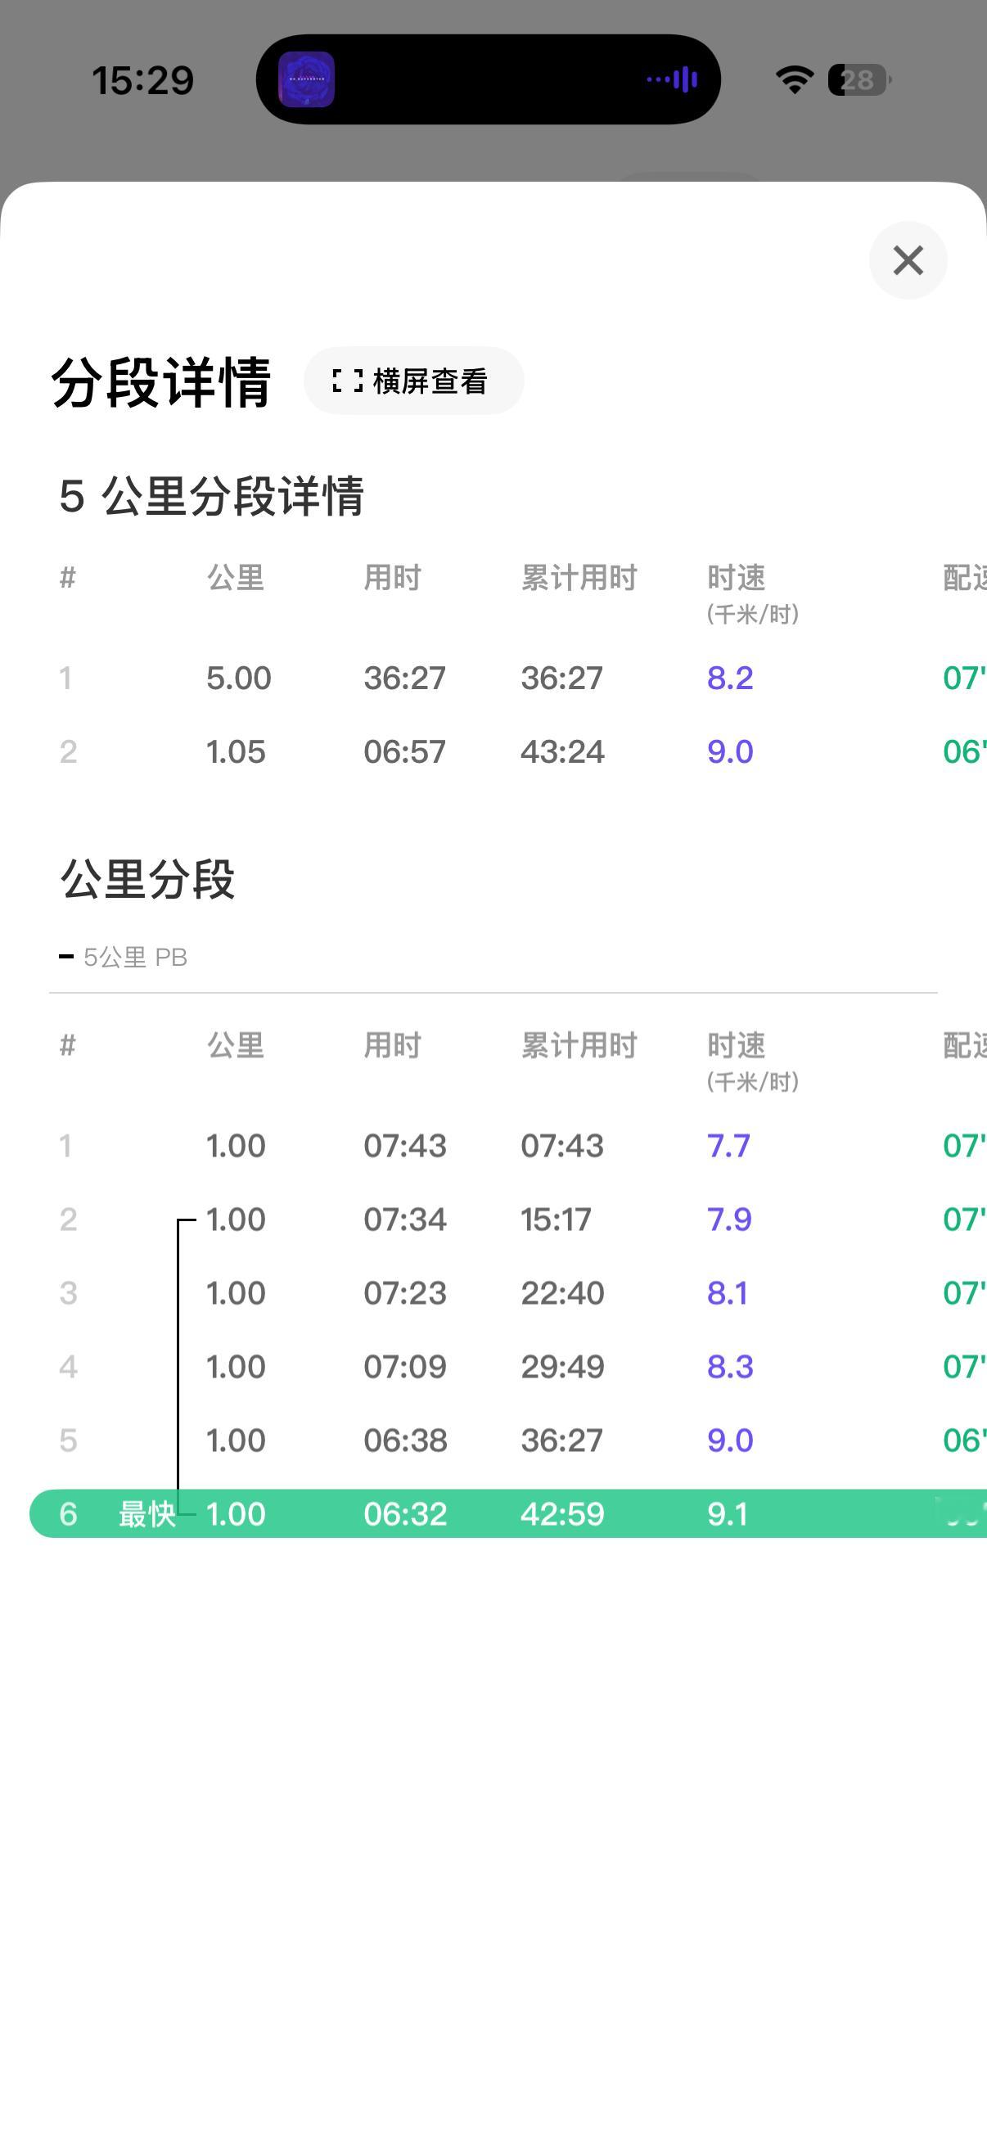Select the 06:57 split time cell

(x=405, y=751)
